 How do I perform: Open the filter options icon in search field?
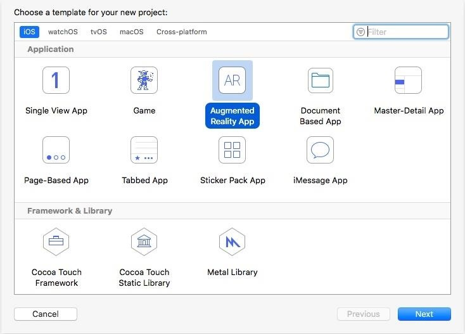coord(360,32)
